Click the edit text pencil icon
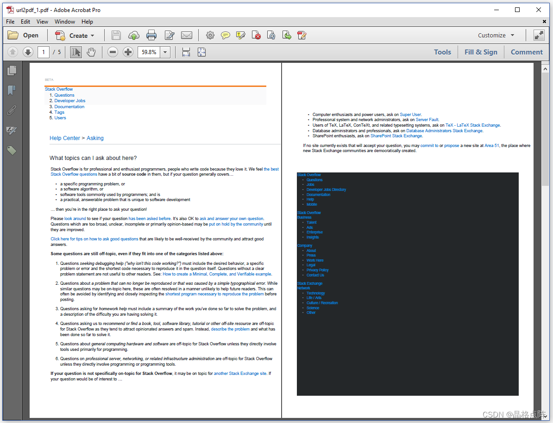The image size is (553, 423). coord(170,35)
